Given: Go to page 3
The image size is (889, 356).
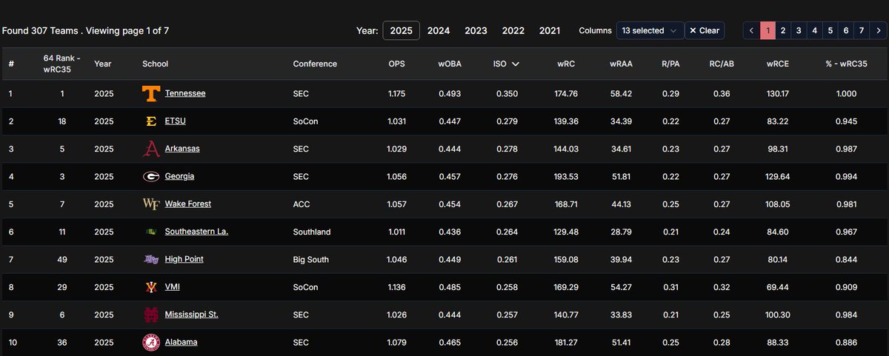Looking at the screenshot, I should [799, 30].
